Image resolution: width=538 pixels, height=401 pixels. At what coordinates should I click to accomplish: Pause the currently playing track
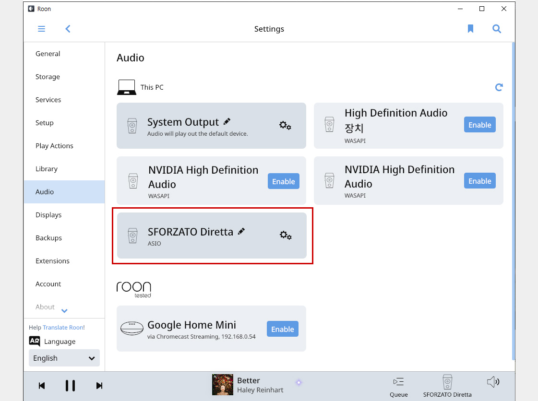click(x=71, y=386)
